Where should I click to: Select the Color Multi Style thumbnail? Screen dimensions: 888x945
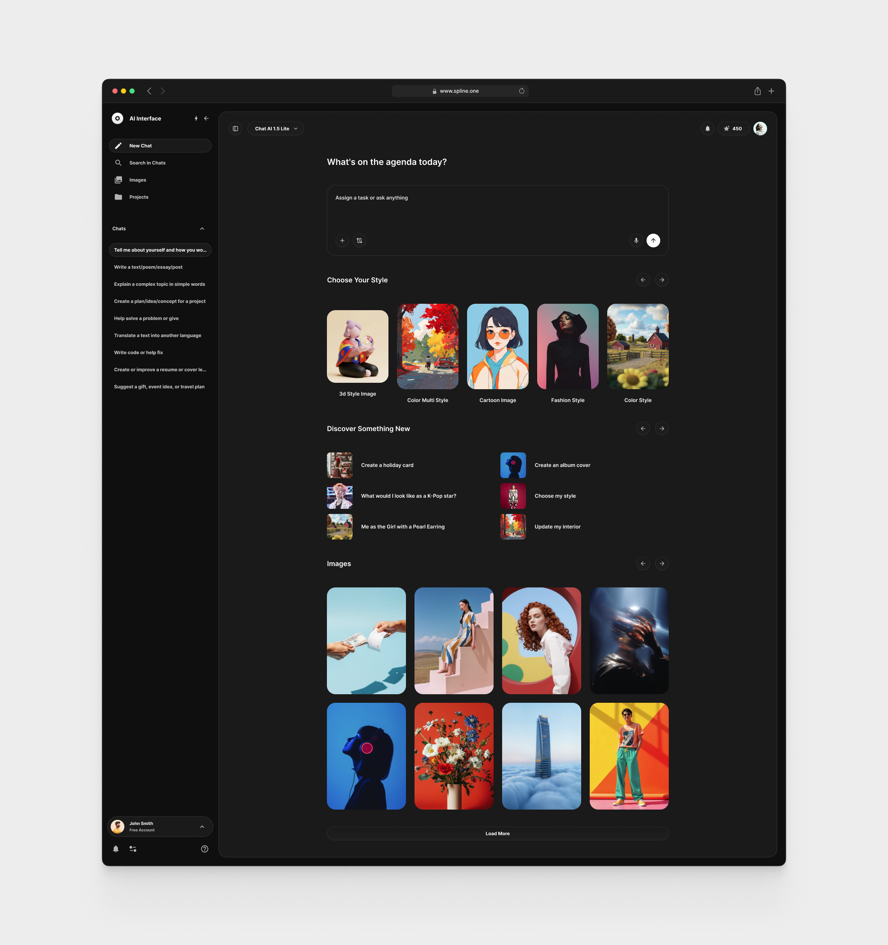[x=428, y=346]
